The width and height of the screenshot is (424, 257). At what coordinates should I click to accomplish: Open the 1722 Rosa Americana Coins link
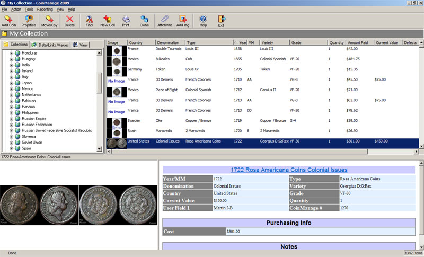pyautogui.click(x=289, y=170)
